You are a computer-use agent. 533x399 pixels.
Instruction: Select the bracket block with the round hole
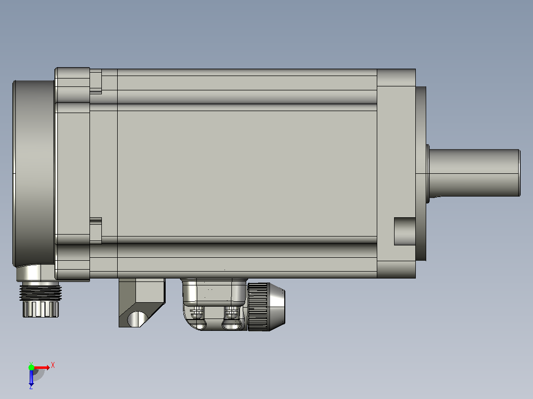click(142, 303)
